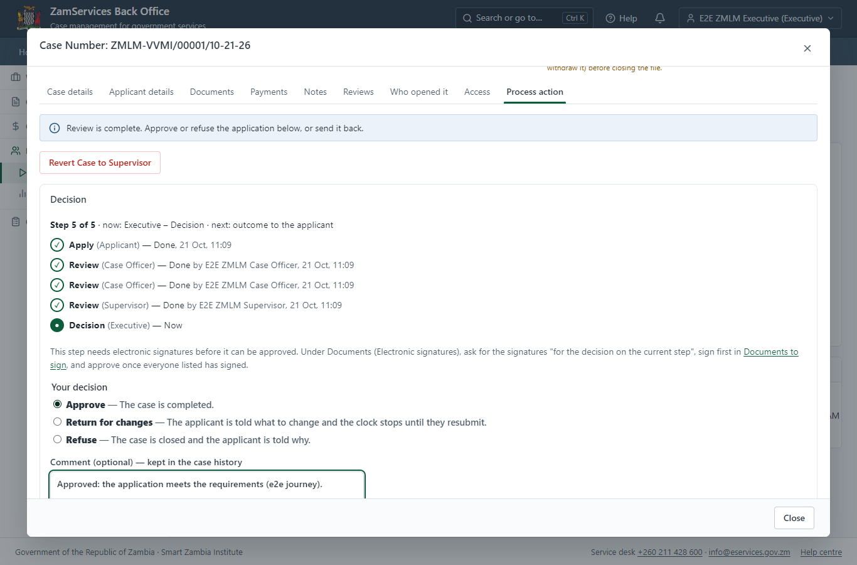Image resolution: width=857 pixels, height=565 pixels.
Task: Click the Step 5 of 5 text
Action: [x=73, y=225]
